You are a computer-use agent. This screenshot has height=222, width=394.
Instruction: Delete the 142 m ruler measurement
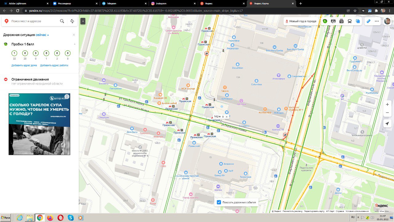pyautogui.click(x=223, y=117)
